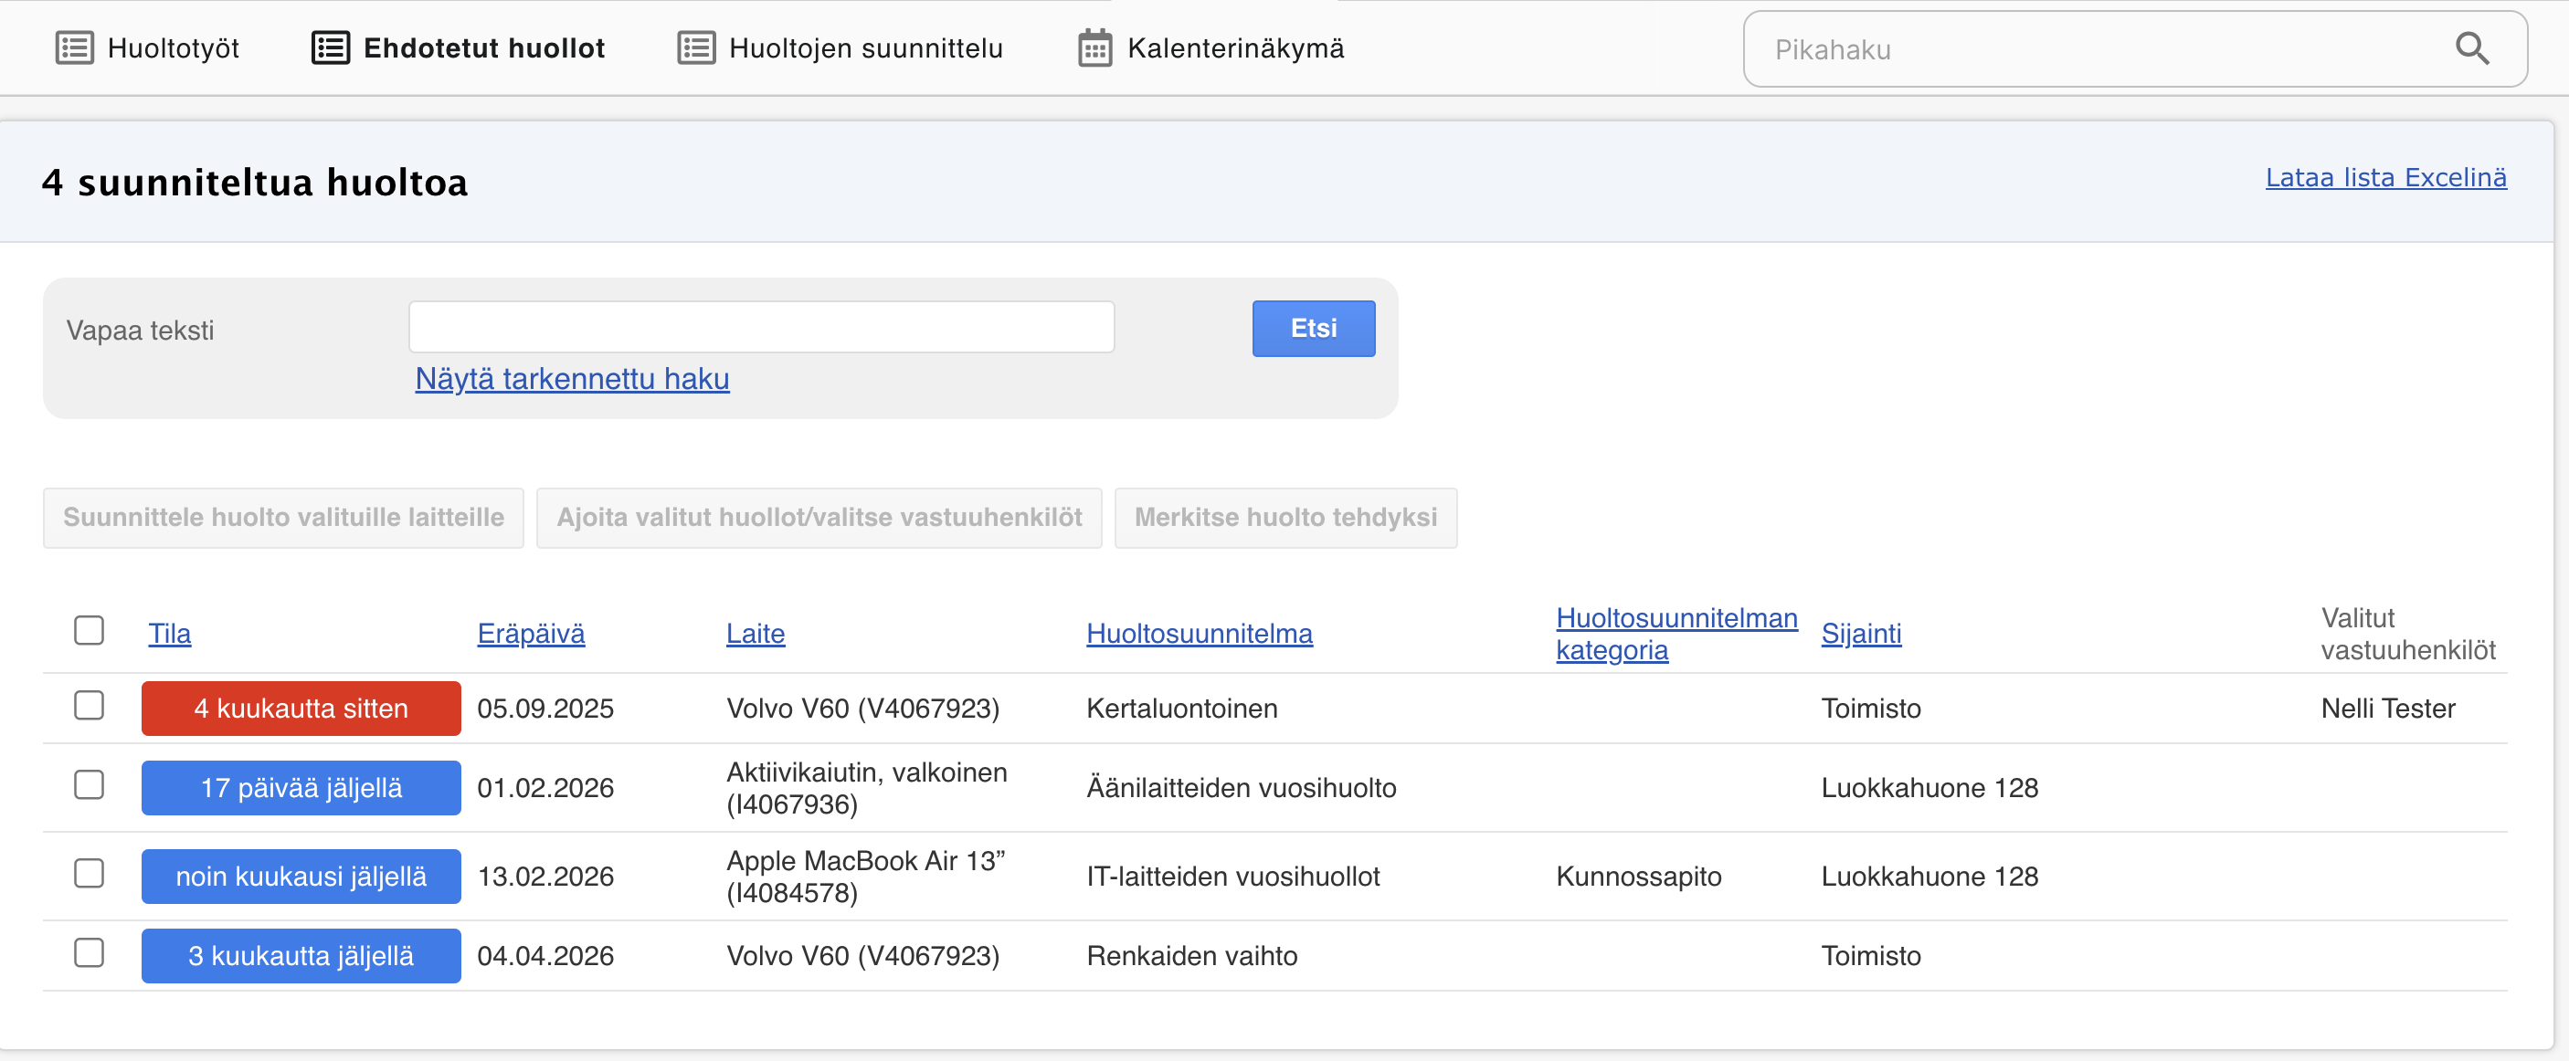Open Kalenterinäkymä via its calendar icon

click(x=1094, y=47)
